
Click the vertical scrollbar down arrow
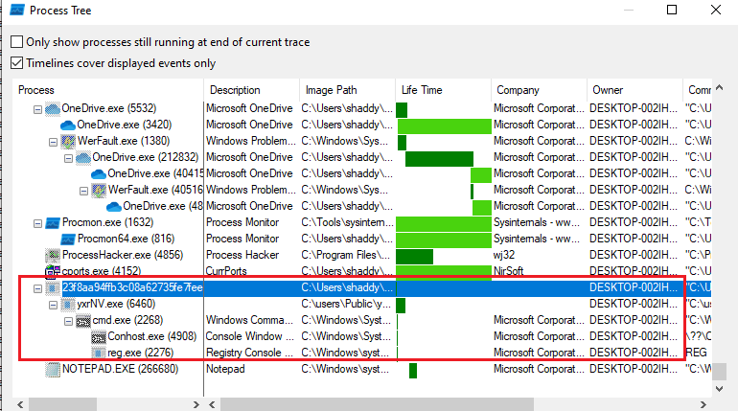tap(719, 389)
